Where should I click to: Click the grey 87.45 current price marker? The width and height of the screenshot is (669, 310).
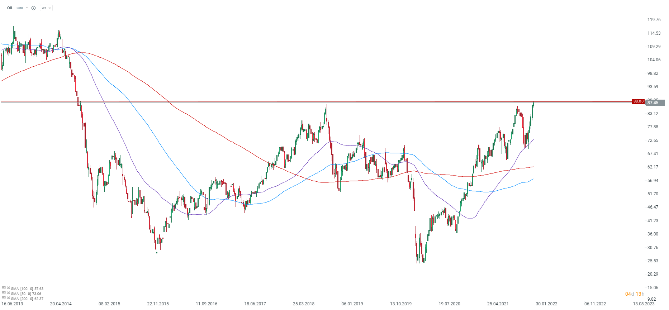tap(653, 103)
